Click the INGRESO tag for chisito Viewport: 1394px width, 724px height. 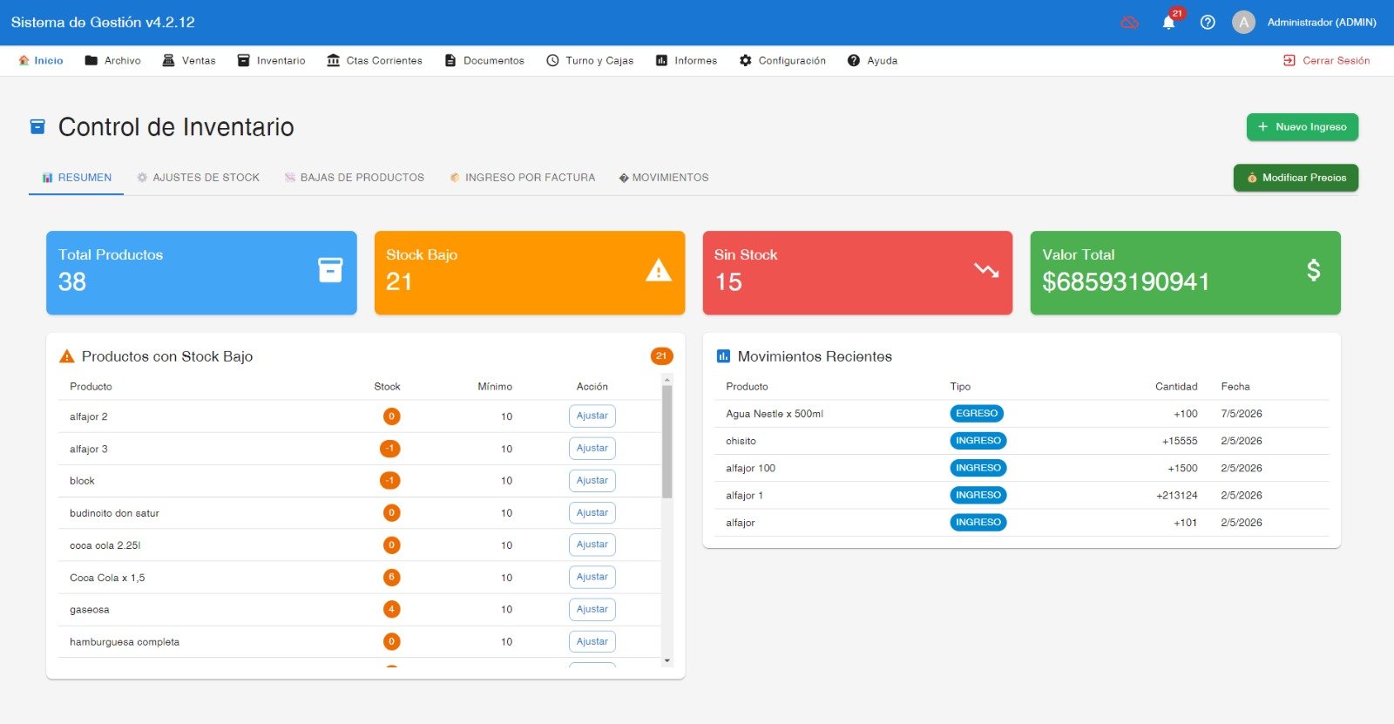coord(978,441)
